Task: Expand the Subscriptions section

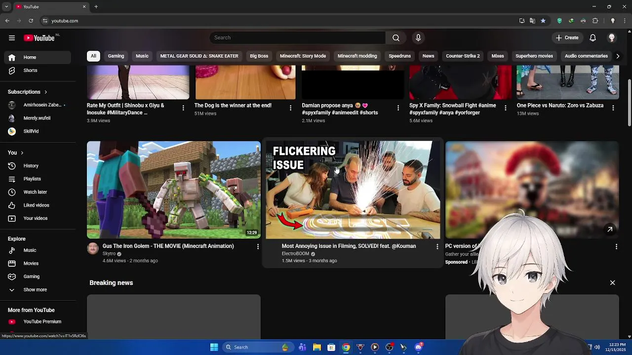Action: (x=28, y=92)
